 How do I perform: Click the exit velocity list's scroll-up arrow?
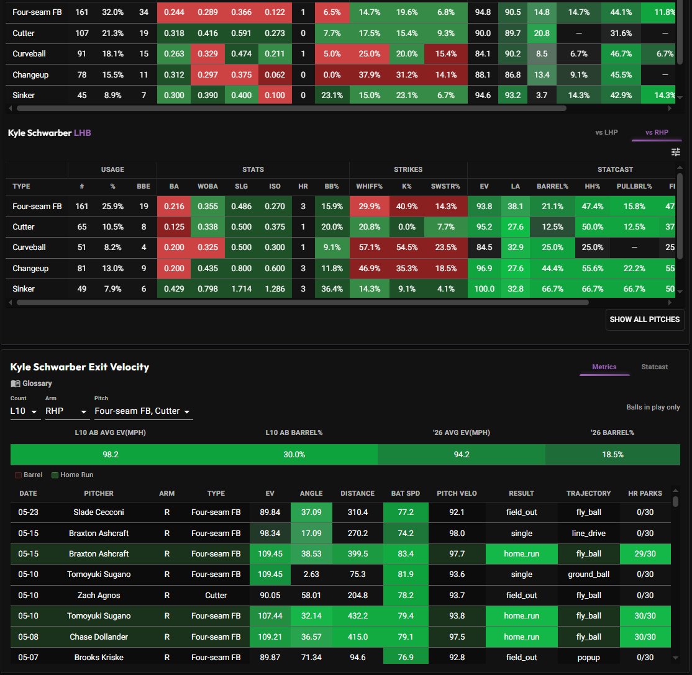point(675,490)
